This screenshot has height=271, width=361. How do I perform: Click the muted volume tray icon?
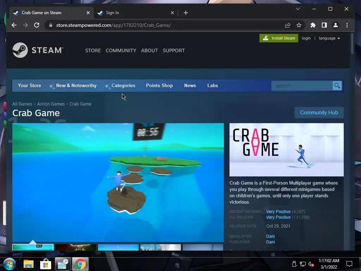pyautogui.click(x=311, y=264)
